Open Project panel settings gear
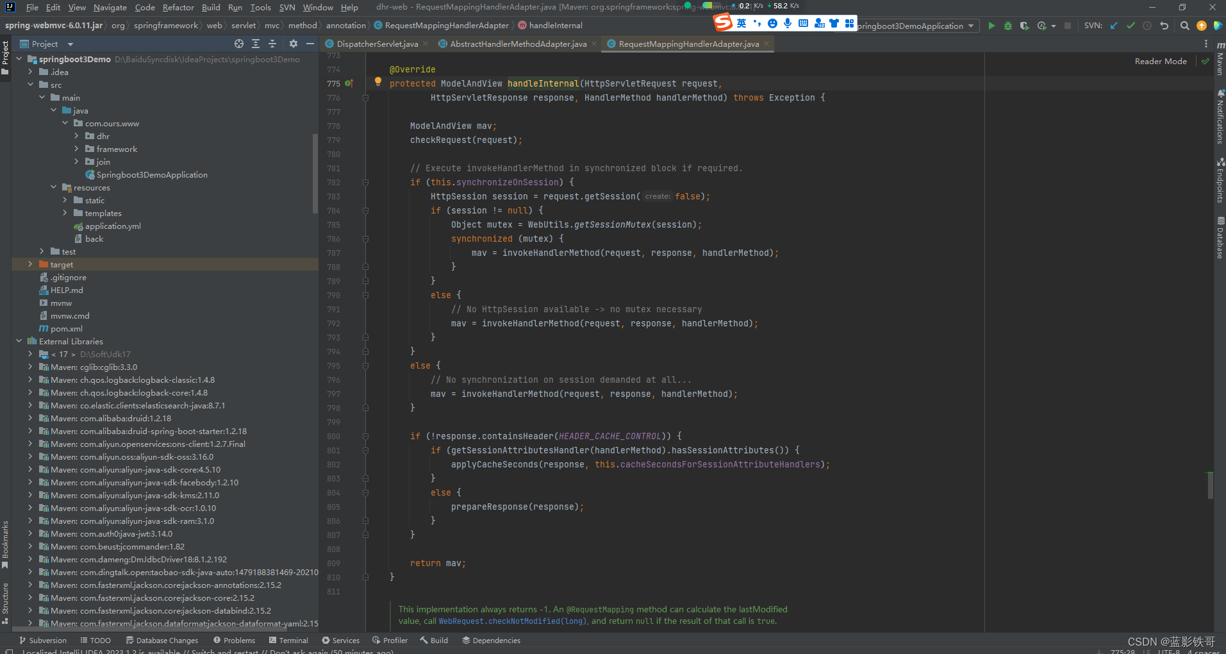 click(x=294, y=44)
